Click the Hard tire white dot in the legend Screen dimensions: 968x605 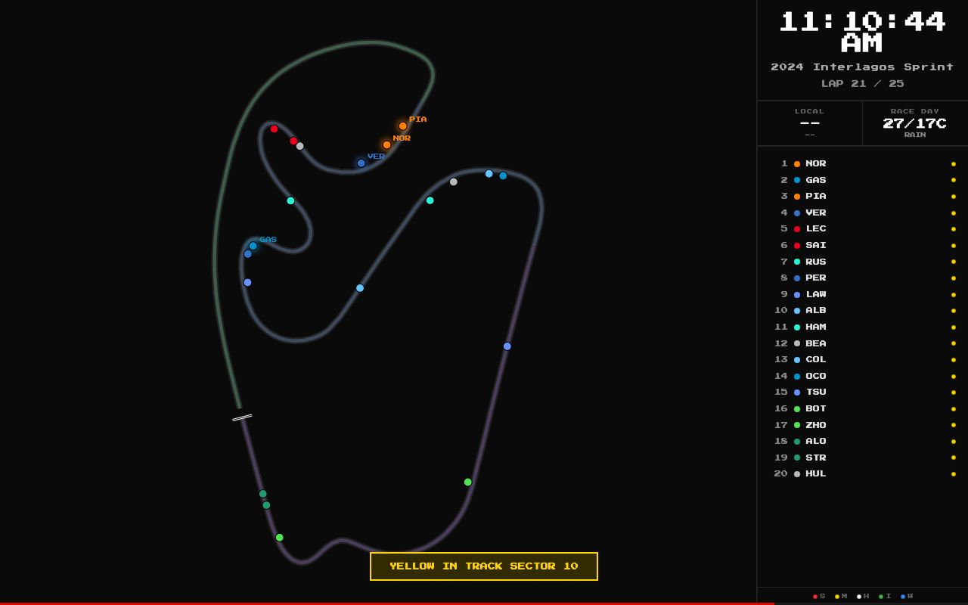[x=859, y=596]
